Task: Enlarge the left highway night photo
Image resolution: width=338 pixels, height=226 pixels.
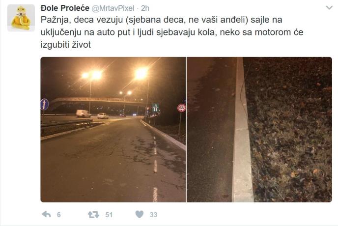Action: tap(113, 130)
